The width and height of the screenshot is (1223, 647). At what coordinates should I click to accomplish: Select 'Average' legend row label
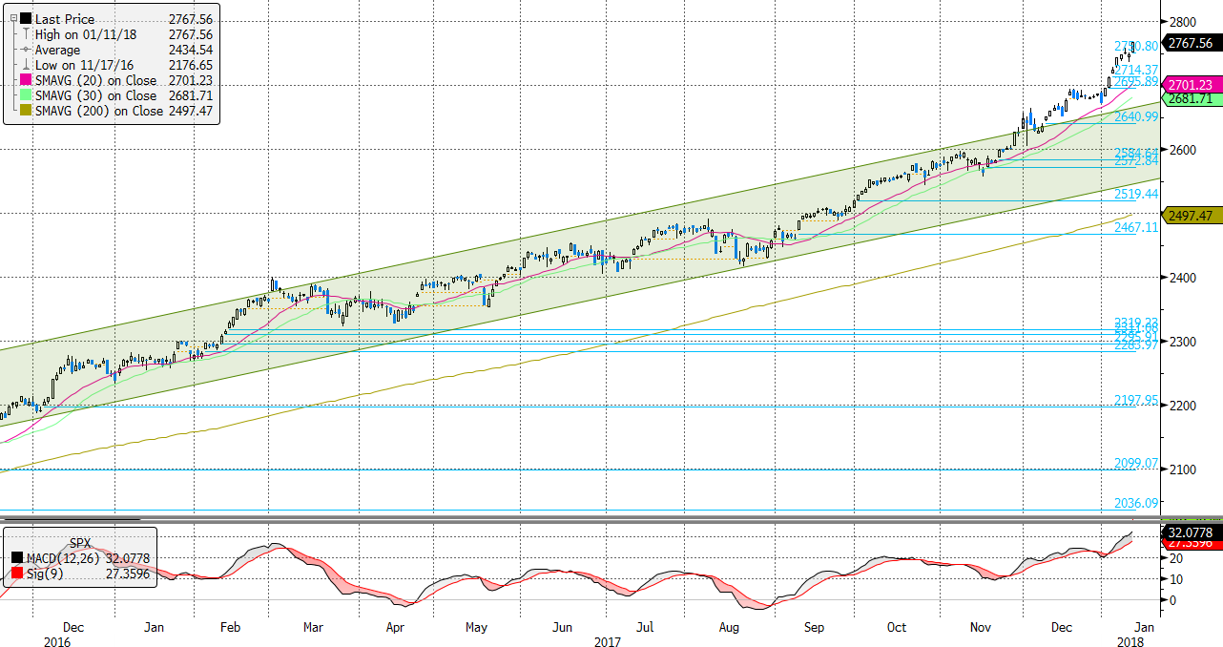(58, 50)
